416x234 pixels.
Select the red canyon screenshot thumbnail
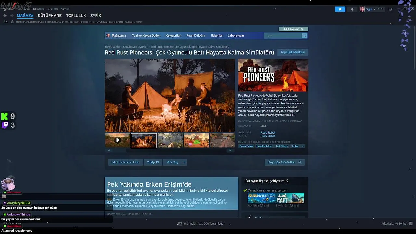pyautogui.click(x=196, y=140)
